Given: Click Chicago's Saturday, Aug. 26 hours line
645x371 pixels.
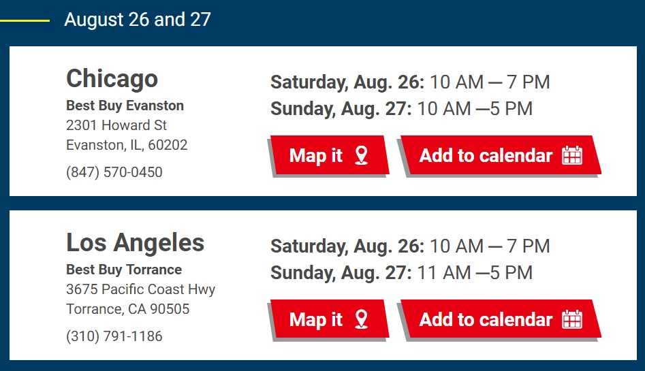Looking at the screenshot, I should click(x=410, y=82).
